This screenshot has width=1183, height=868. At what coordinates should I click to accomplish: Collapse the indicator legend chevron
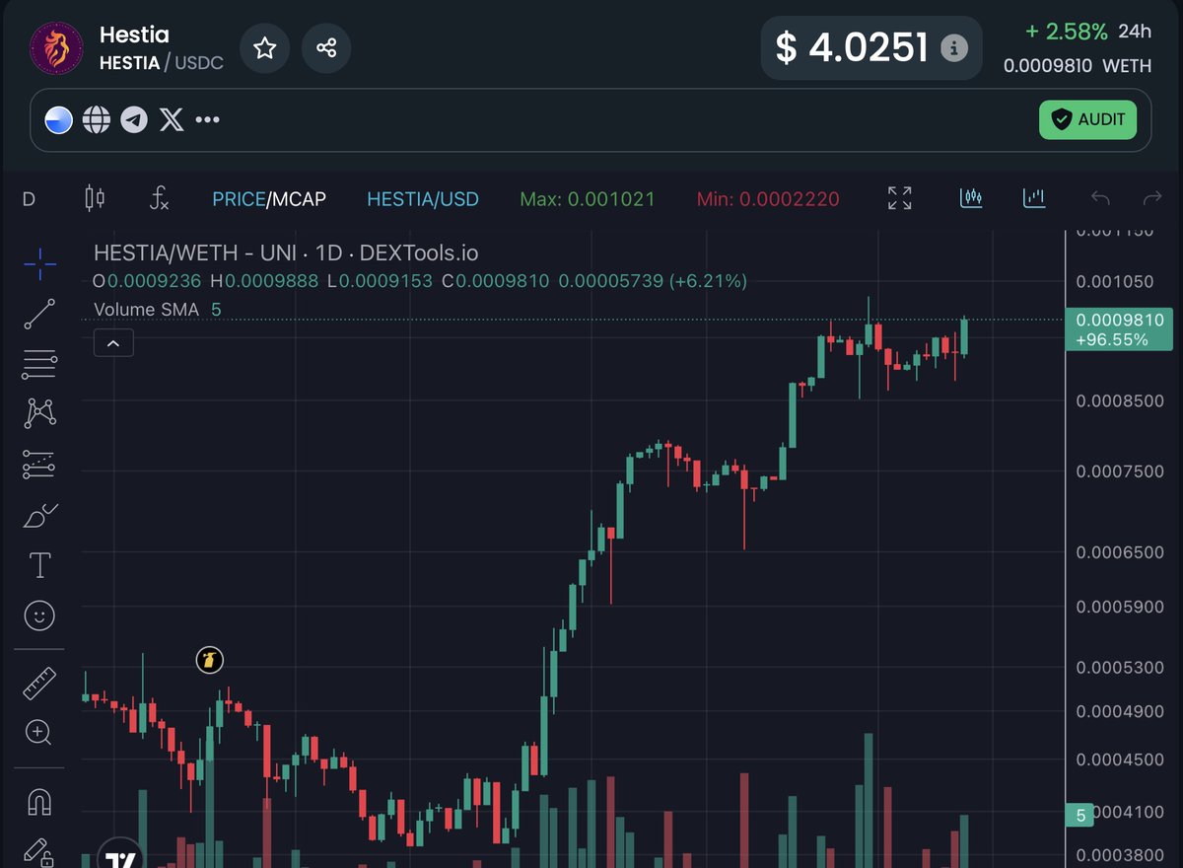coord(113,343)
